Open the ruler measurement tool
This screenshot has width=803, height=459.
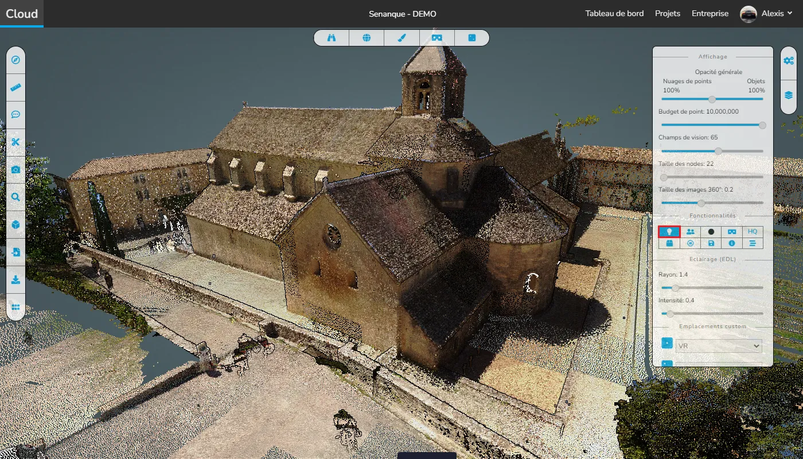15,88
